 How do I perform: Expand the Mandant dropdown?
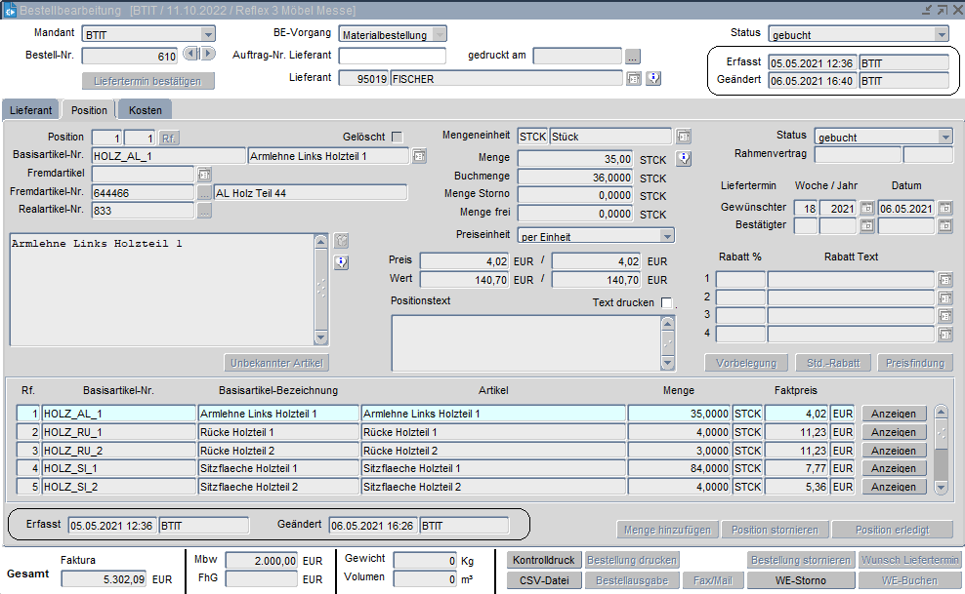[x=207, y=34]
